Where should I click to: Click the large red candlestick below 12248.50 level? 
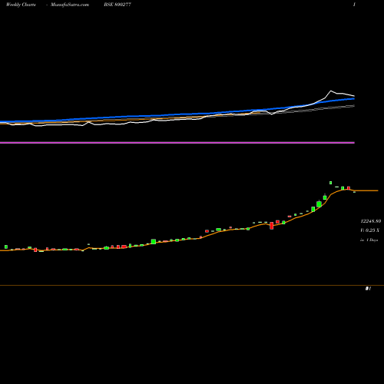(x=272, y=226)
